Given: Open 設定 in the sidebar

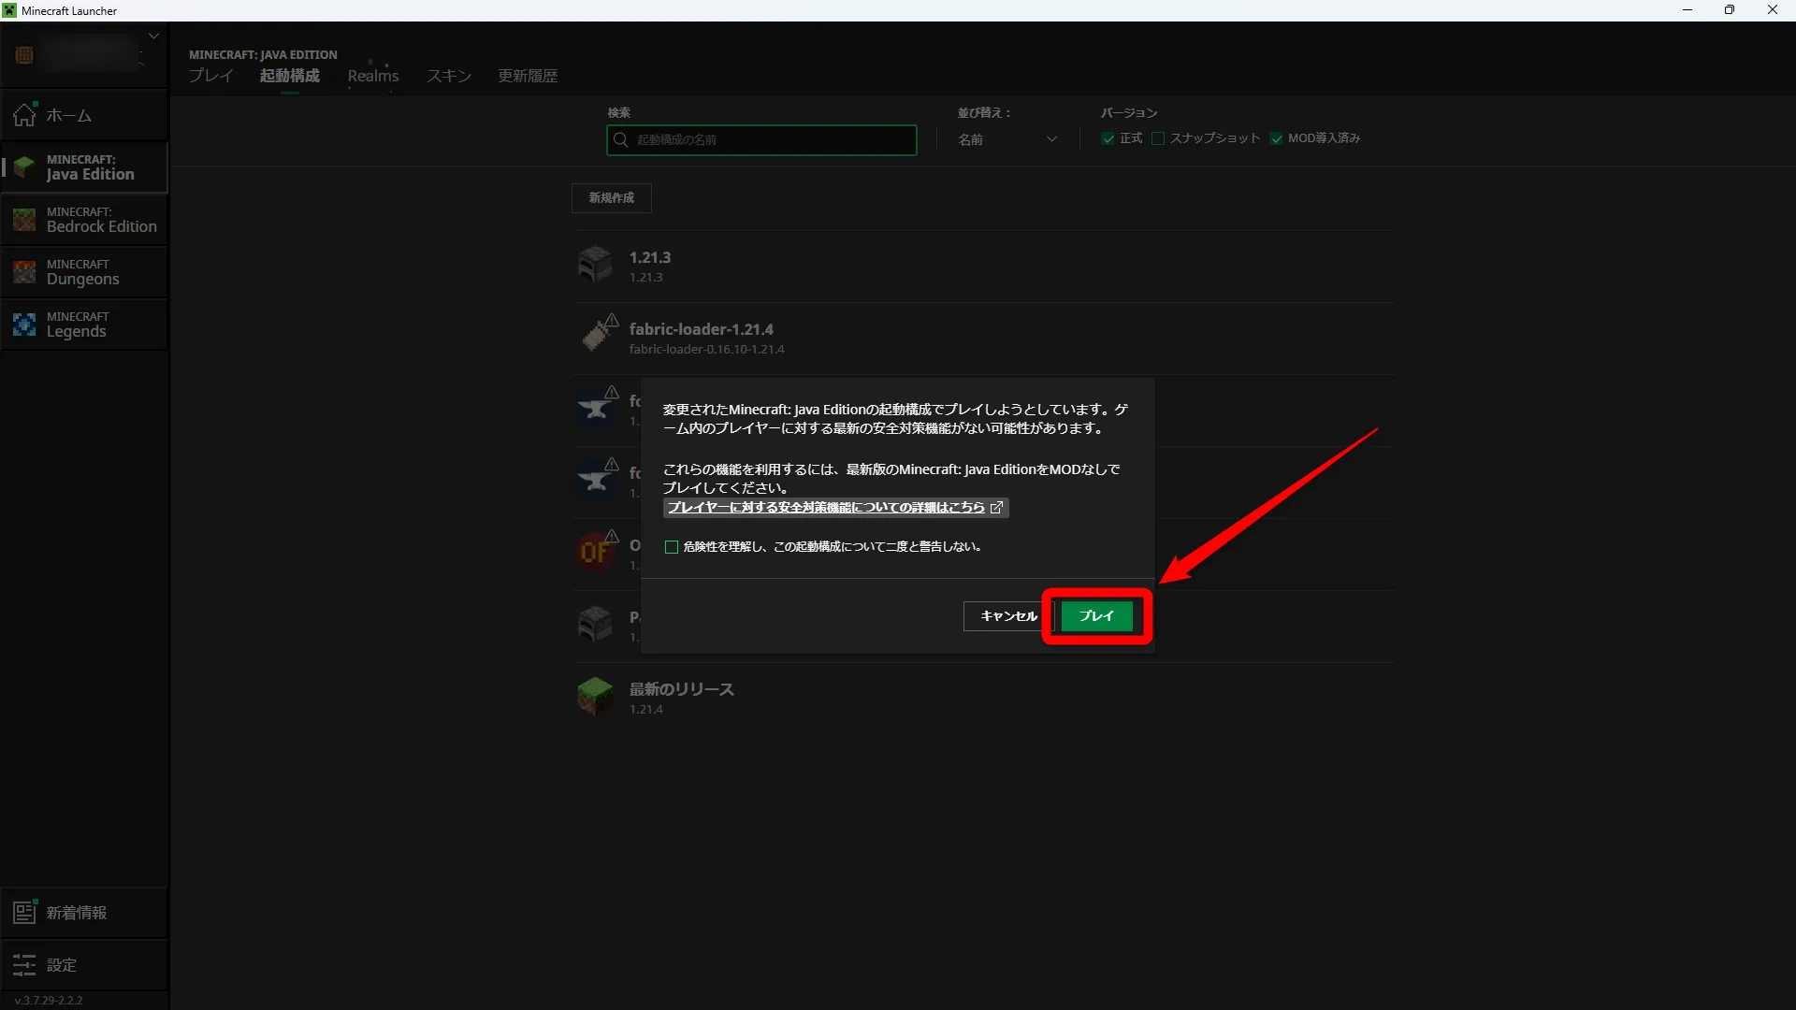Looking at the screenshot, I should click(x=84, y=965).
